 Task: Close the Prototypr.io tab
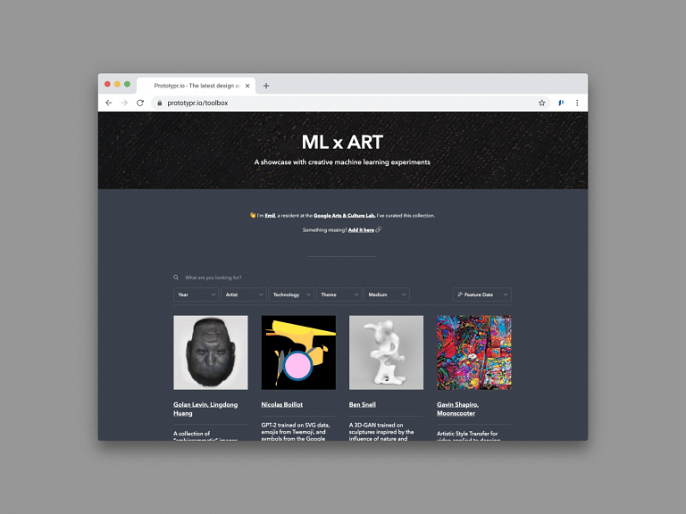(247, 86)
